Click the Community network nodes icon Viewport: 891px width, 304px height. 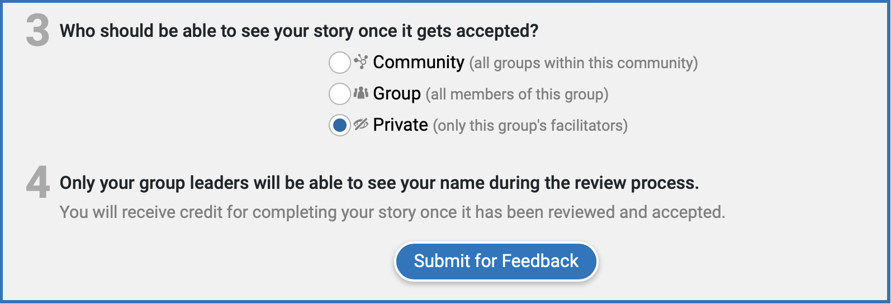click(361, 62)
